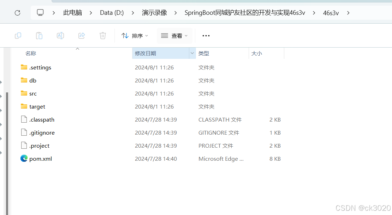Navigate to 此电脑 in breadcrumb
Image resolution: width=392 pixels, height=215 pixels.
pyautogui.click(x=72, y=13)
